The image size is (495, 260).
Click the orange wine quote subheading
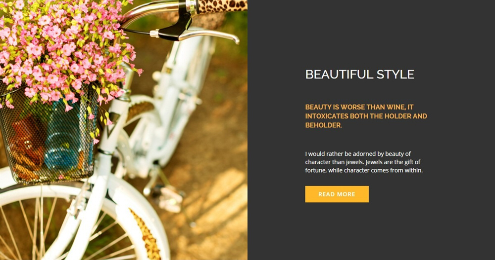pyautogui.click(x=366, y=116)
